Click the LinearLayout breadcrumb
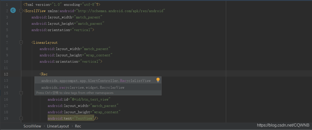 tap(58, 126)
